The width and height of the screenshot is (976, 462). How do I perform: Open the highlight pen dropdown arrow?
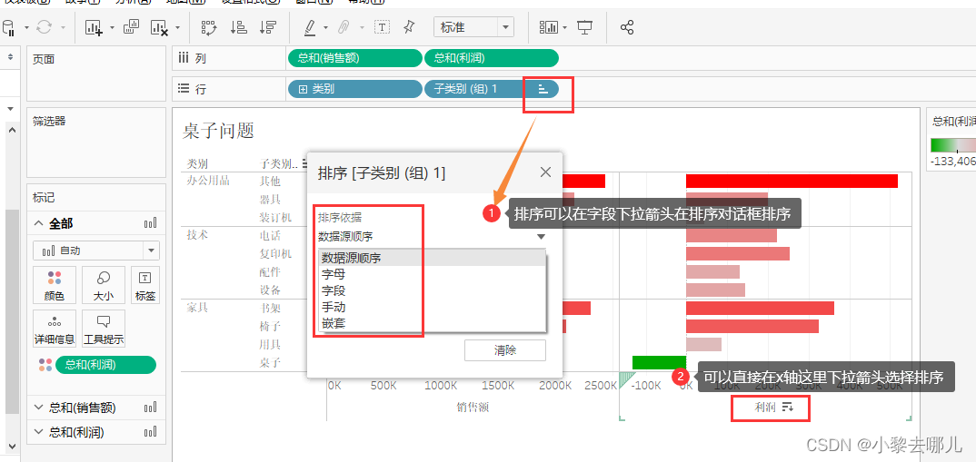325,27
